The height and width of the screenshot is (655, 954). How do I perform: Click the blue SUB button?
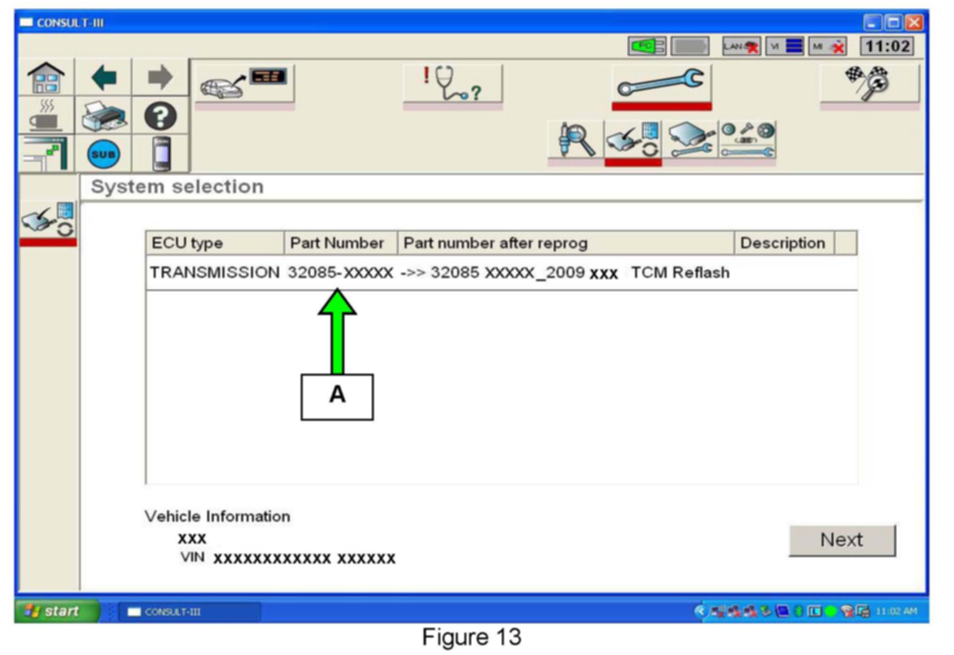tap(103, 154)
